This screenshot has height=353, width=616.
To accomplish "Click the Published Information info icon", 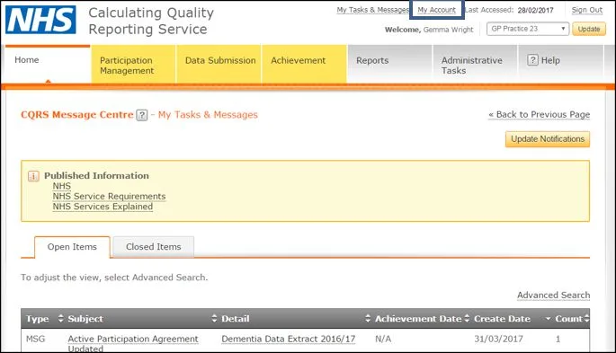I will point(33,176).
